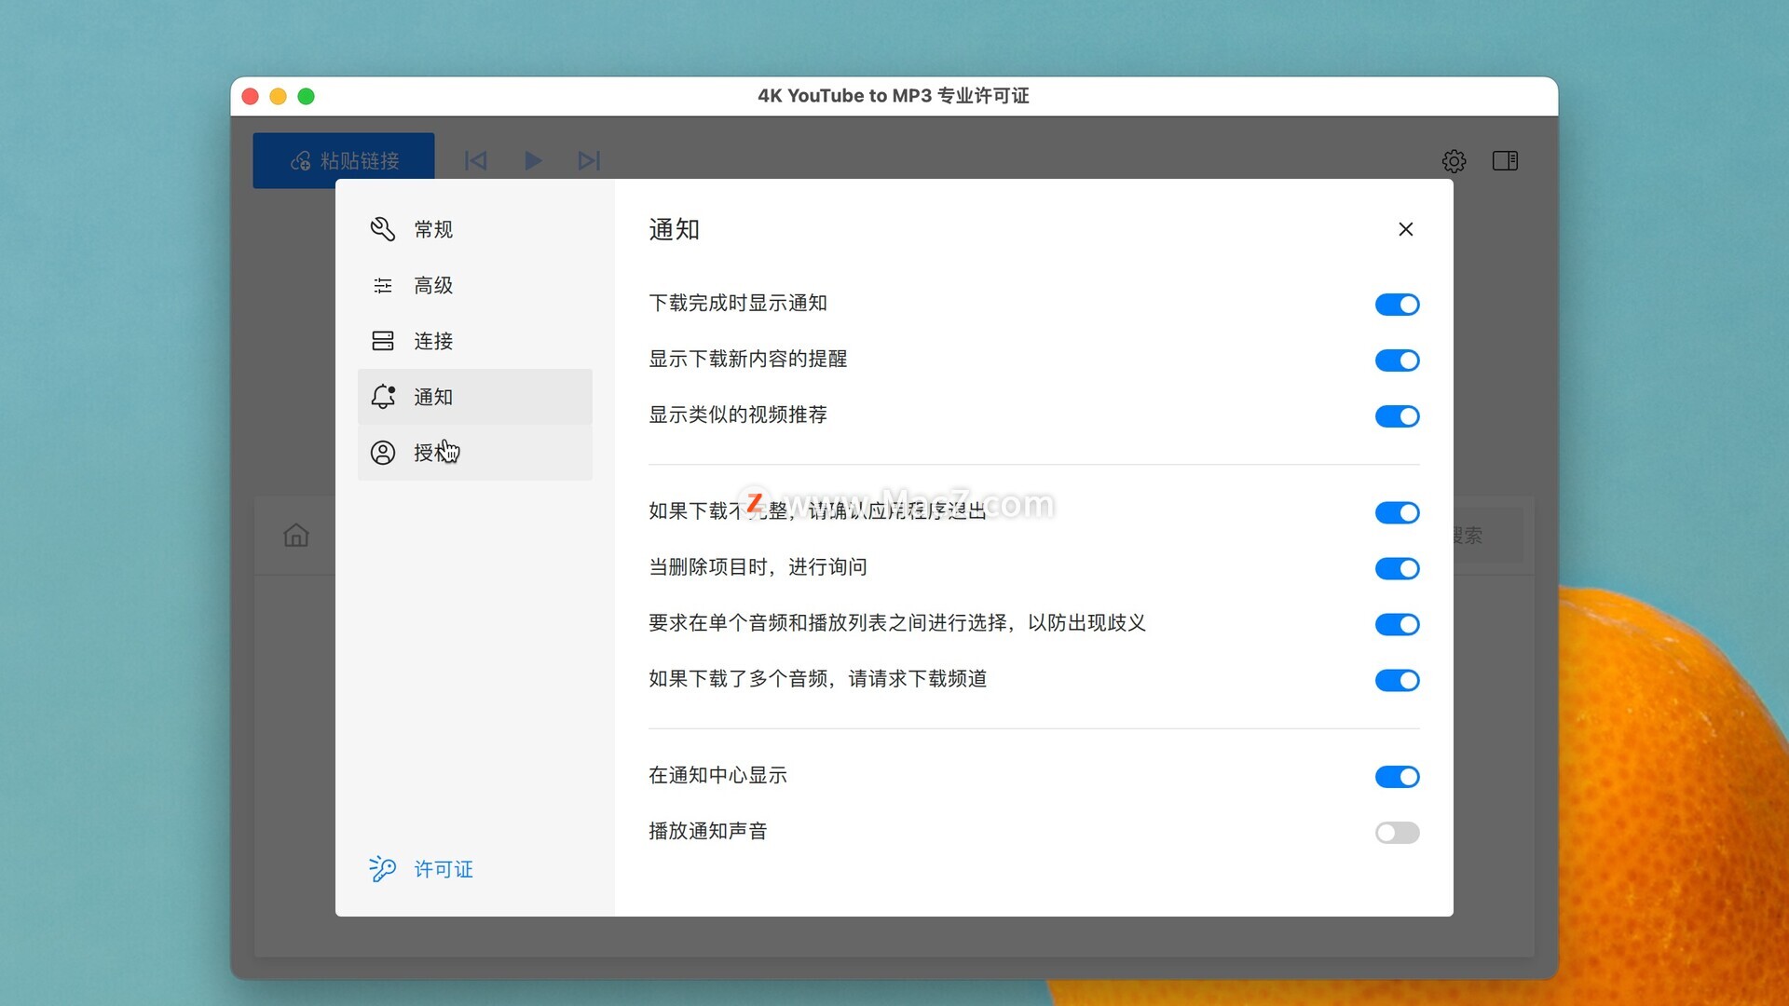This screenshot has width=1789, height=1006.
Task: Toggle the sidebar panel icon
Action: [1505, 161]
